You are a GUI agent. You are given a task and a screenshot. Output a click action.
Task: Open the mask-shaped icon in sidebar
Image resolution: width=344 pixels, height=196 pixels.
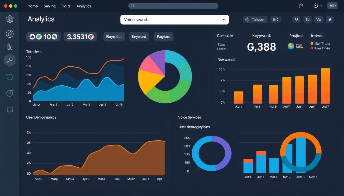point(10,77)
